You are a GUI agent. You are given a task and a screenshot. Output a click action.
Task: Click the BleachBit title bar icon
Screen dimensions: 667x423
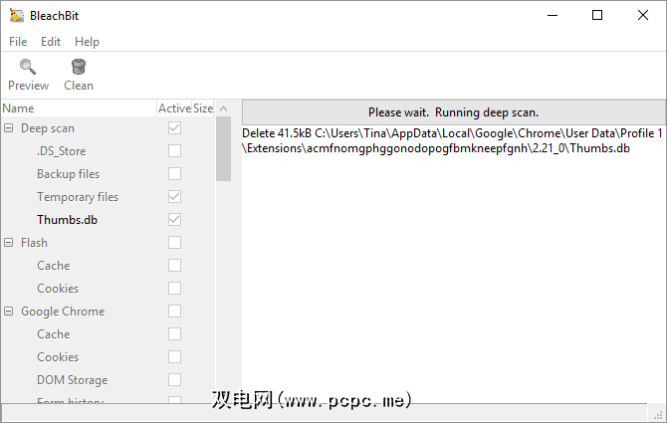[x=16, y=15]
